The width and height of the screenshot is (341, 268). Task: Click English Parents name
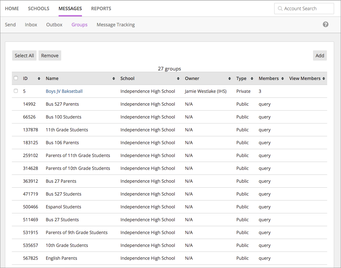click(x=61, y=258)
